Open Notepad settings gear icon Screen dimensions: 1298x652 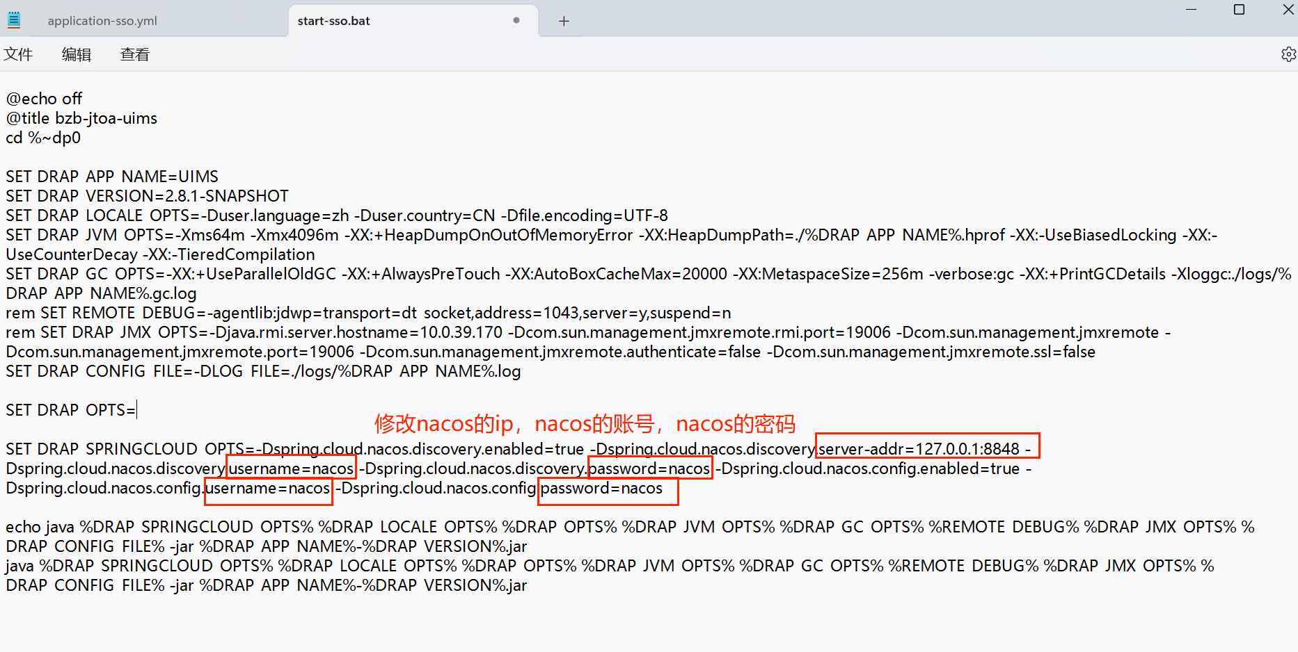click(x=1288, y=54)
